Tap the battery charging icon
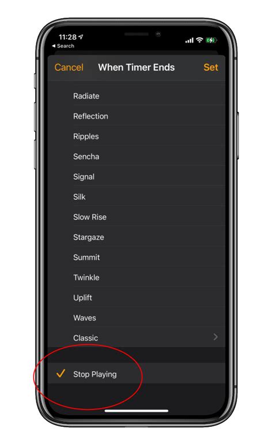This screenshot has height=433, width=273. (x=211, y=40)
